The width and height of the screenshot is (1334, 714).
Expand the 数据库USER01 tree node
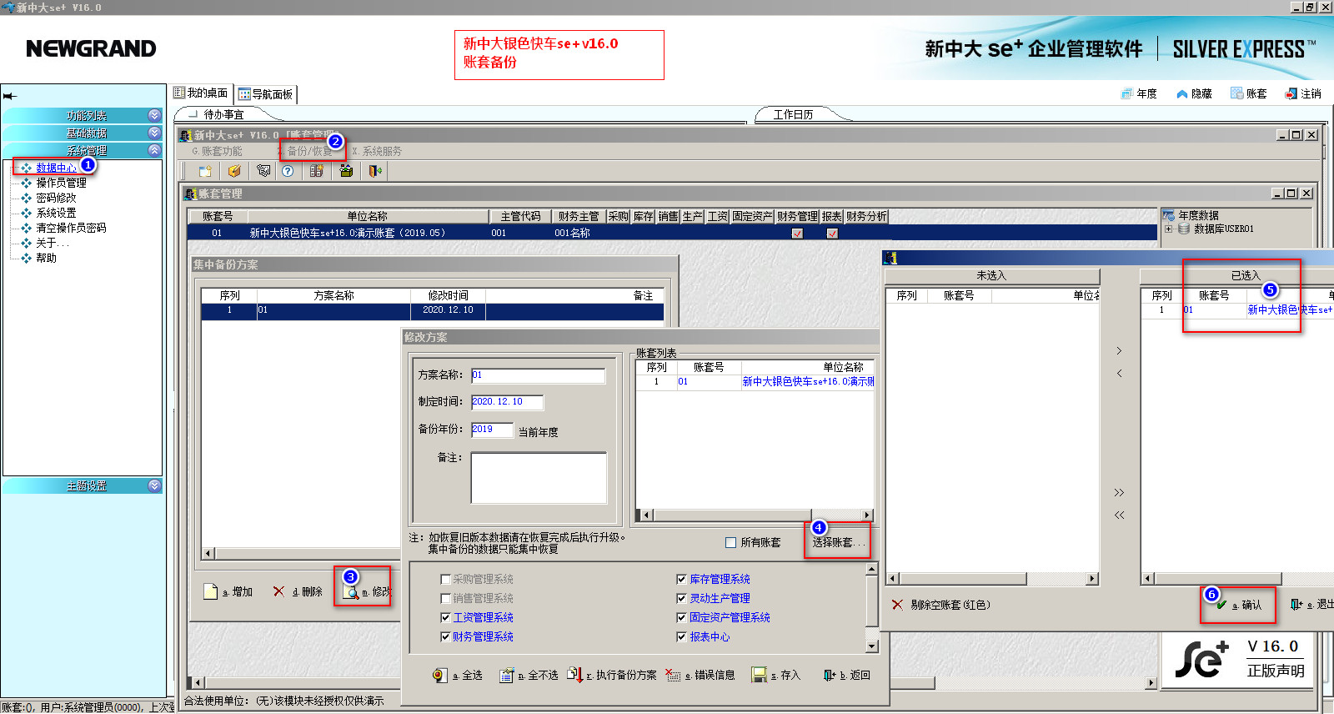(x=1168, y=229)
